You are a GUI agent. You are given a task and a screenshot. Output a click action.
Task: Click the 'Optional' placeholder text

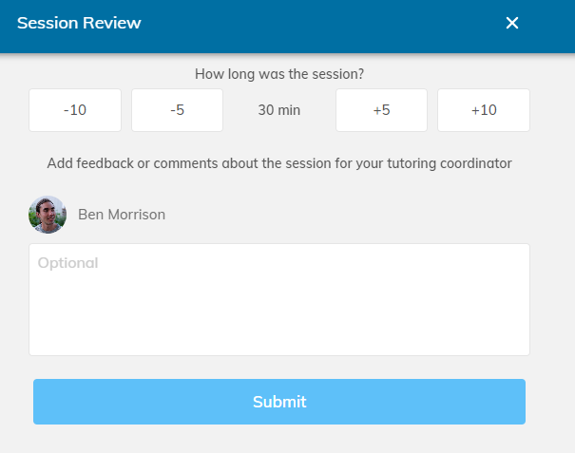[68, 263]
